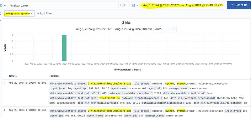Click the circular refresh icon inside Refresh
This screenshot has height=118, width=251.
[232, 5]
